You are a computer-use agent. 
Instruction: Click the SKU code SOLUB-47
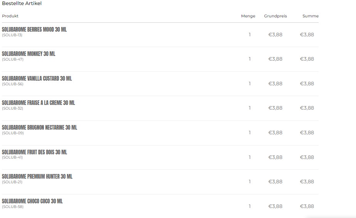point(13,59)
